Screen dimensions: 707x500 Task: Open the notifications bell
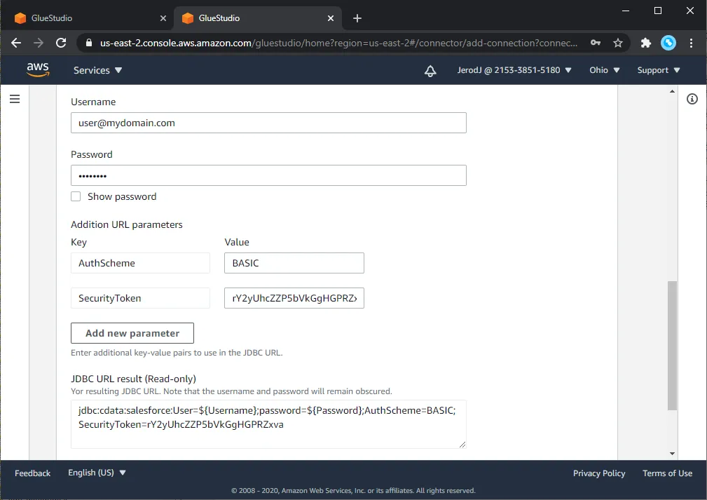[430, 70]
